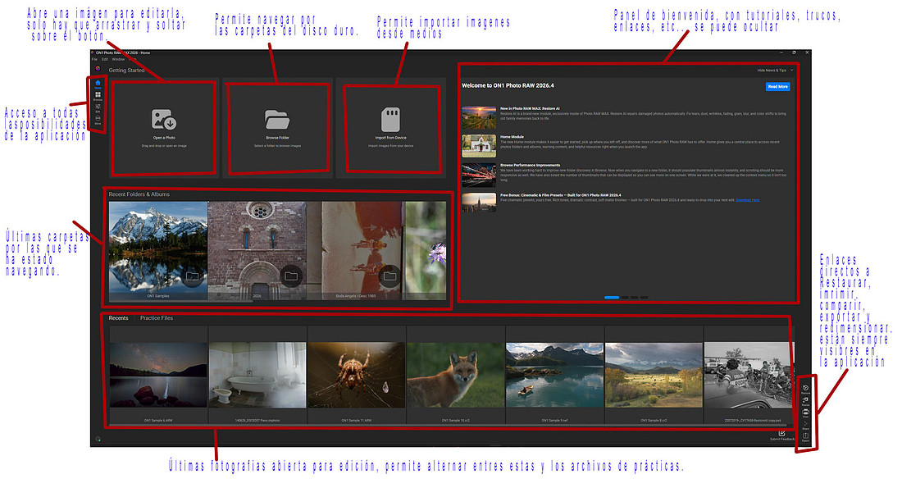The image size is (902, 497).
Task: Open the Share shortcut icon
Action: pos(805,425)
